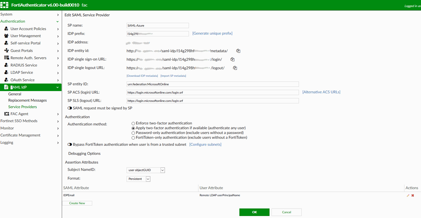Click Generate unique prefix link

click(x=213, y=33)
